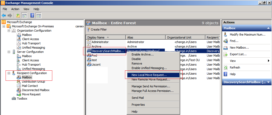Screen dimensions: 272x115
Task: Click the Find action icon
Action: point(226,41)
